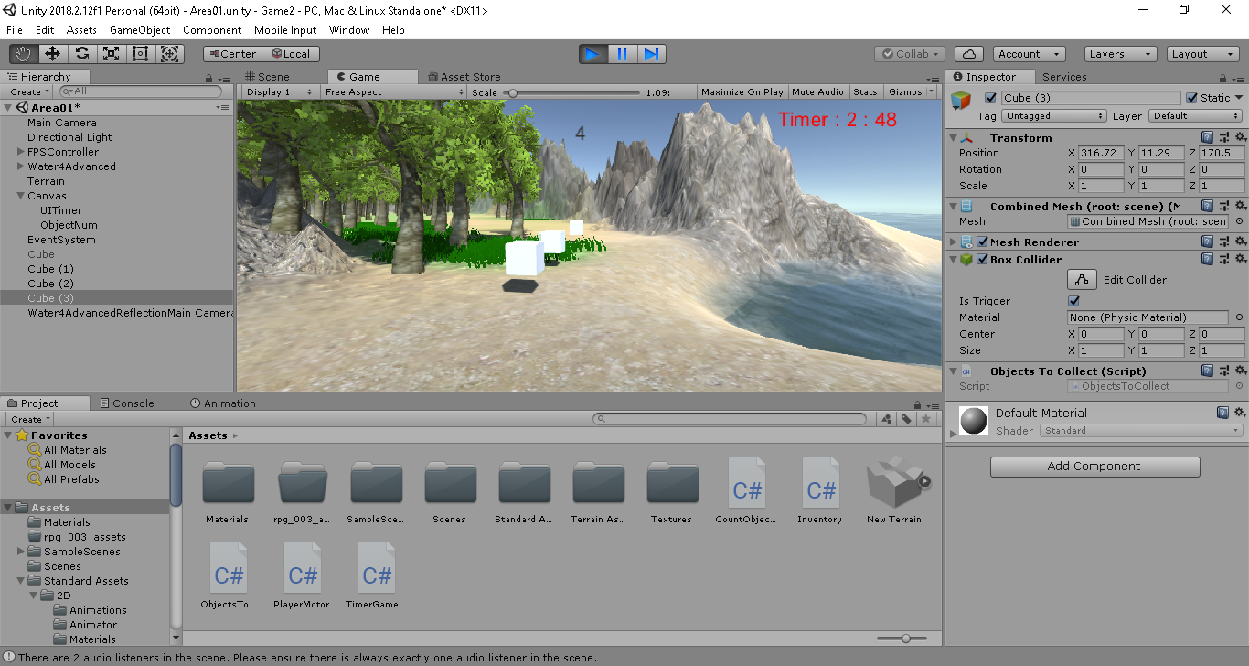Image resolution: width=1249 pixels, height=666 pixels.
Task: Select the Textures folder icon
Action: tap(672, 483)
